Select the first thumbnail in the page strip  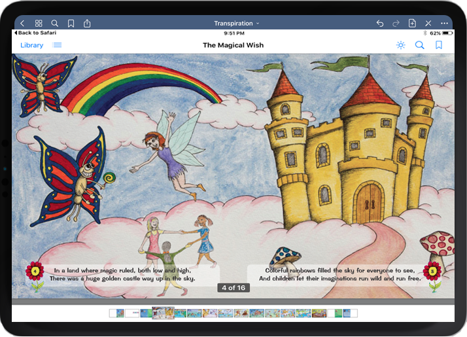point(116,313)
